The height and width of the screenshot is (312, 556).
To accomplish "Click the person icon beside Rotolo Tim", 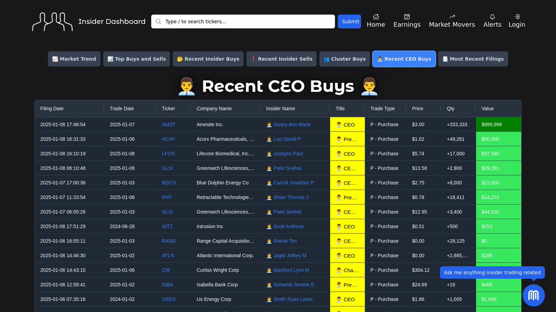I will click(x=269, y=241).
